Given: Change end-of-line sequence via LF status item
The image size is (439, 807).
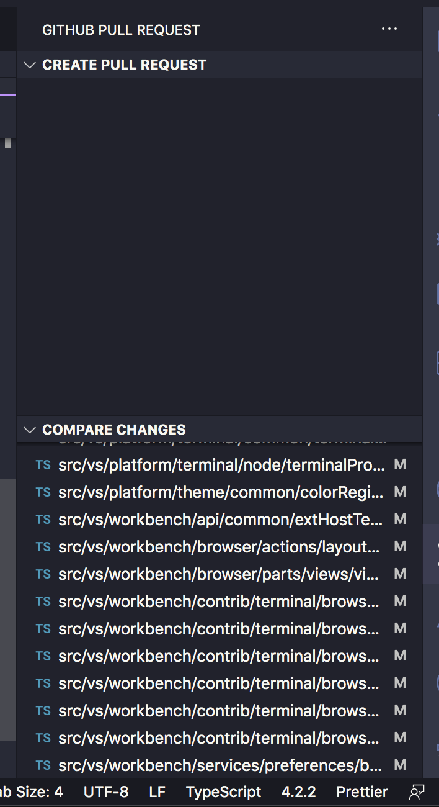Looking at the screenshot, I should 157,792.
